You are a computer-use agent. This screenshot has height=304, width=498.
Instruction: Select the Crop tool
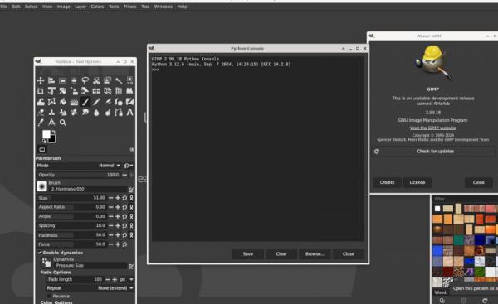click(41, 91)
